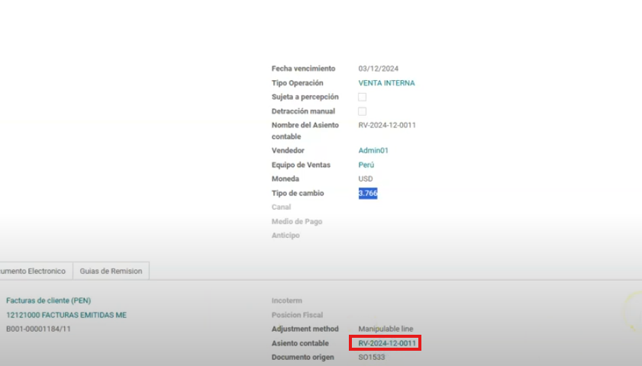The width and height of the screenshot is (642, 366).
Task: Click the Nombre del Asiento contable value
Action: tap(387, 125)
